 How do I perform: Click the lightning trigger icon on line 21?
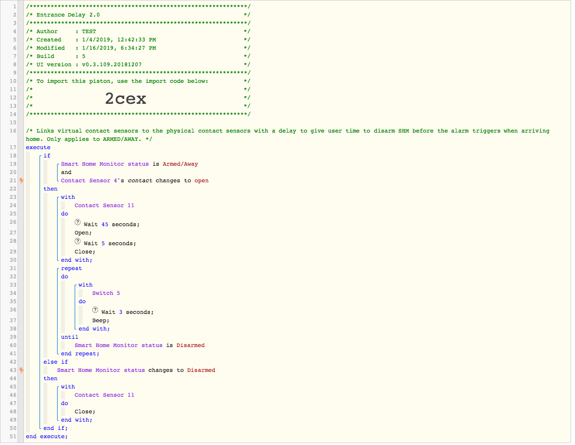(x=21, y=180)
